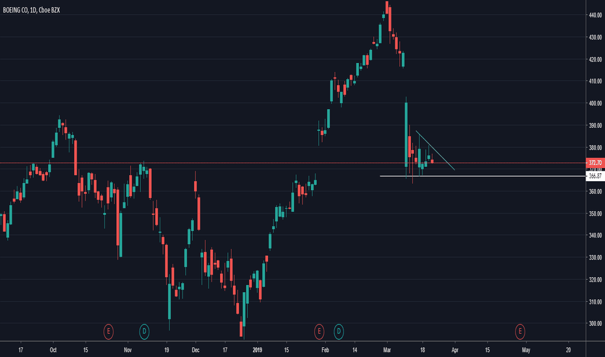Click the Nov label on time axis
The image size is (605, 357).
click(128, 350)
